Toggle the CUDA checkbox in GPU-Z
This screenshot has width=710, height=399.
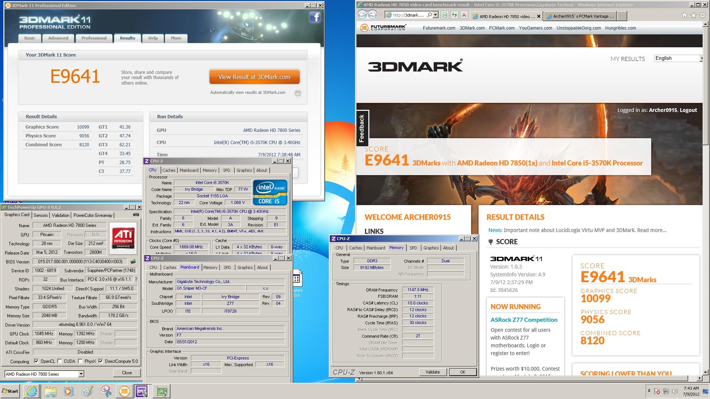60,361
